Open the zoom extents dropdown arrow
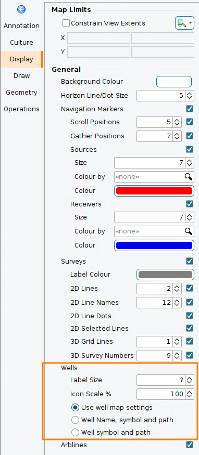 [x=191, y=23]
